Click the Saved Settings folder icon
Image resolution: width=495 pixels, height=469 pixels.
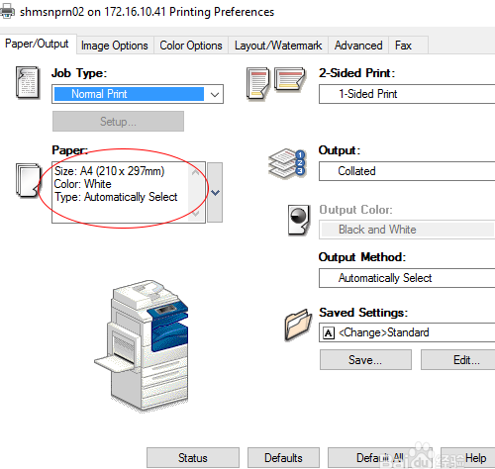click(298, 325)
